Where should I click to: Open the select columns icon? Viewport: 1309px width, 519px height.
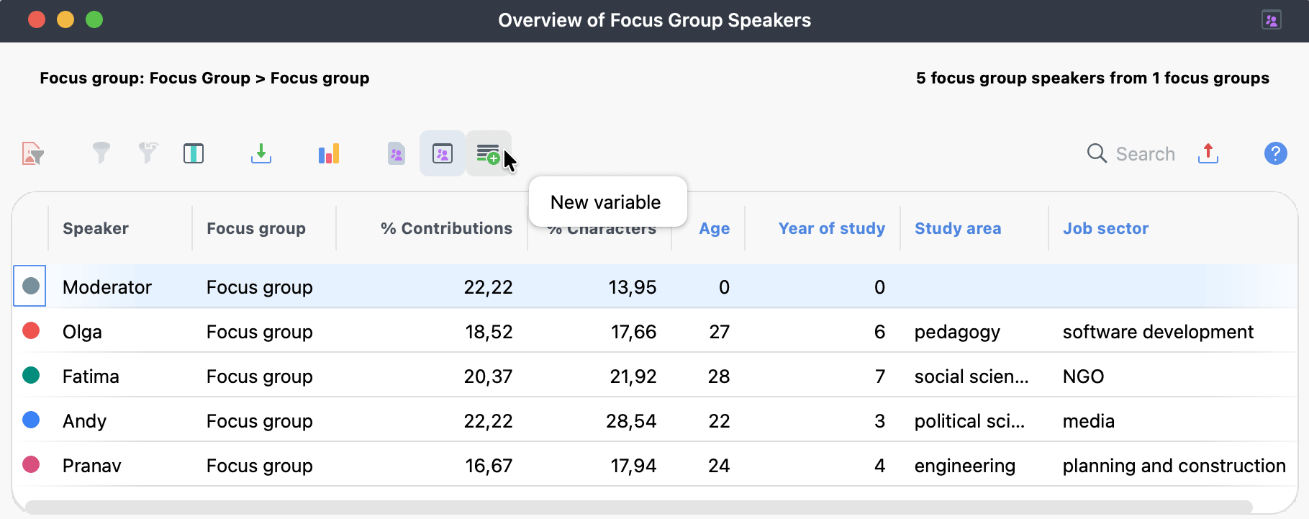[194, 153]
